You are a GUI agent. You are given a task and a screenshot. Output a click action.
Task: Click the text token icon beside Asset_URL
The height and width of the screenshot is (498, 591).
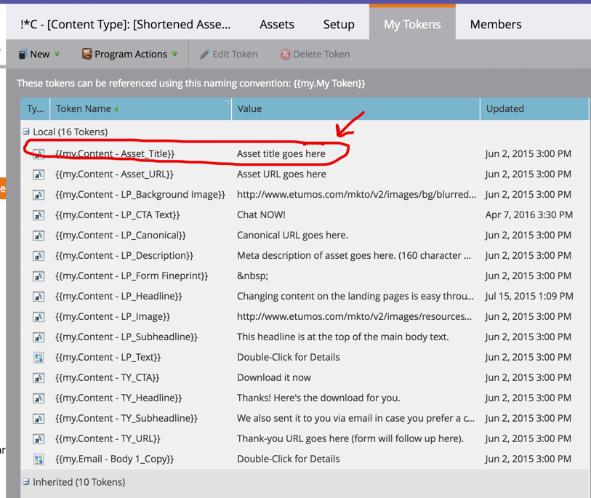click(39, 175)
